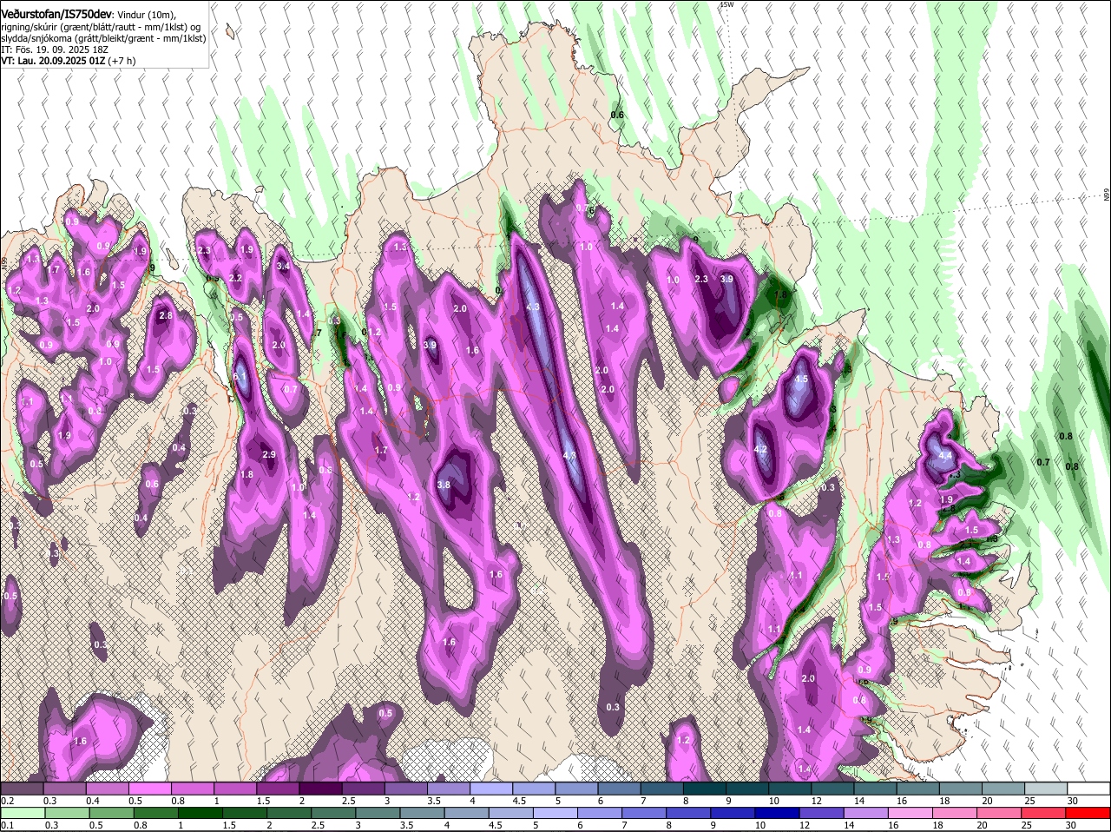Pick the white 30 swatch in snow legend
This screenshot has width=1111, height=832.
[1088, 788]
